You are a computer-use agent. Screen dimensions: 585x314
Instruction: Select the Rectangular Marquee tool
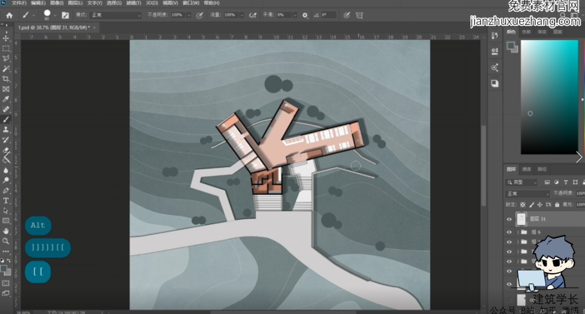(x=6, y=48)
